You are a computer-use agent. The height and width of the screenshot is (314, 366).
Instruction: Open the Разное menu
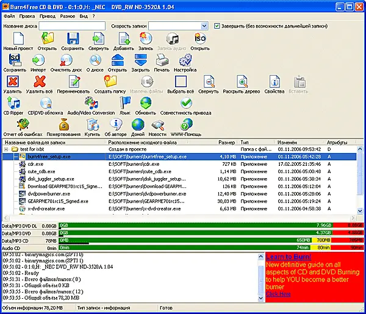coord(68,16)
